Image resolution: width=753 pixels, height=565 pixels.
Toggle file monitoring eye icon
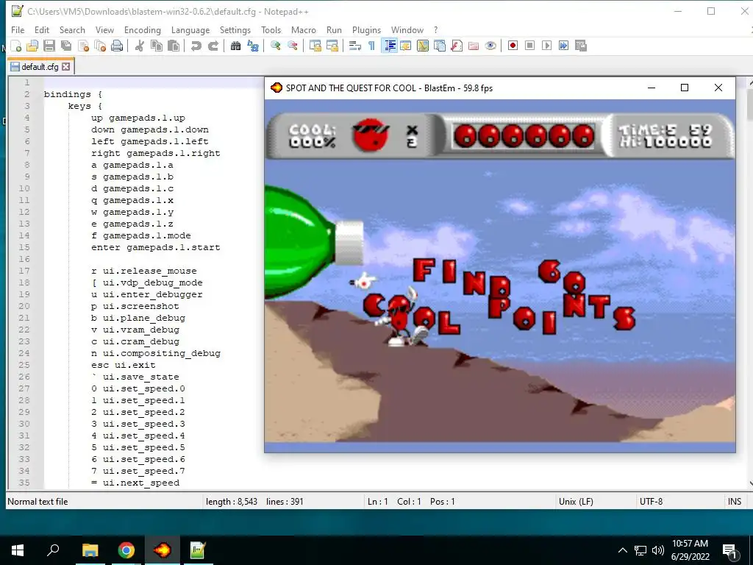pos(490,46)
